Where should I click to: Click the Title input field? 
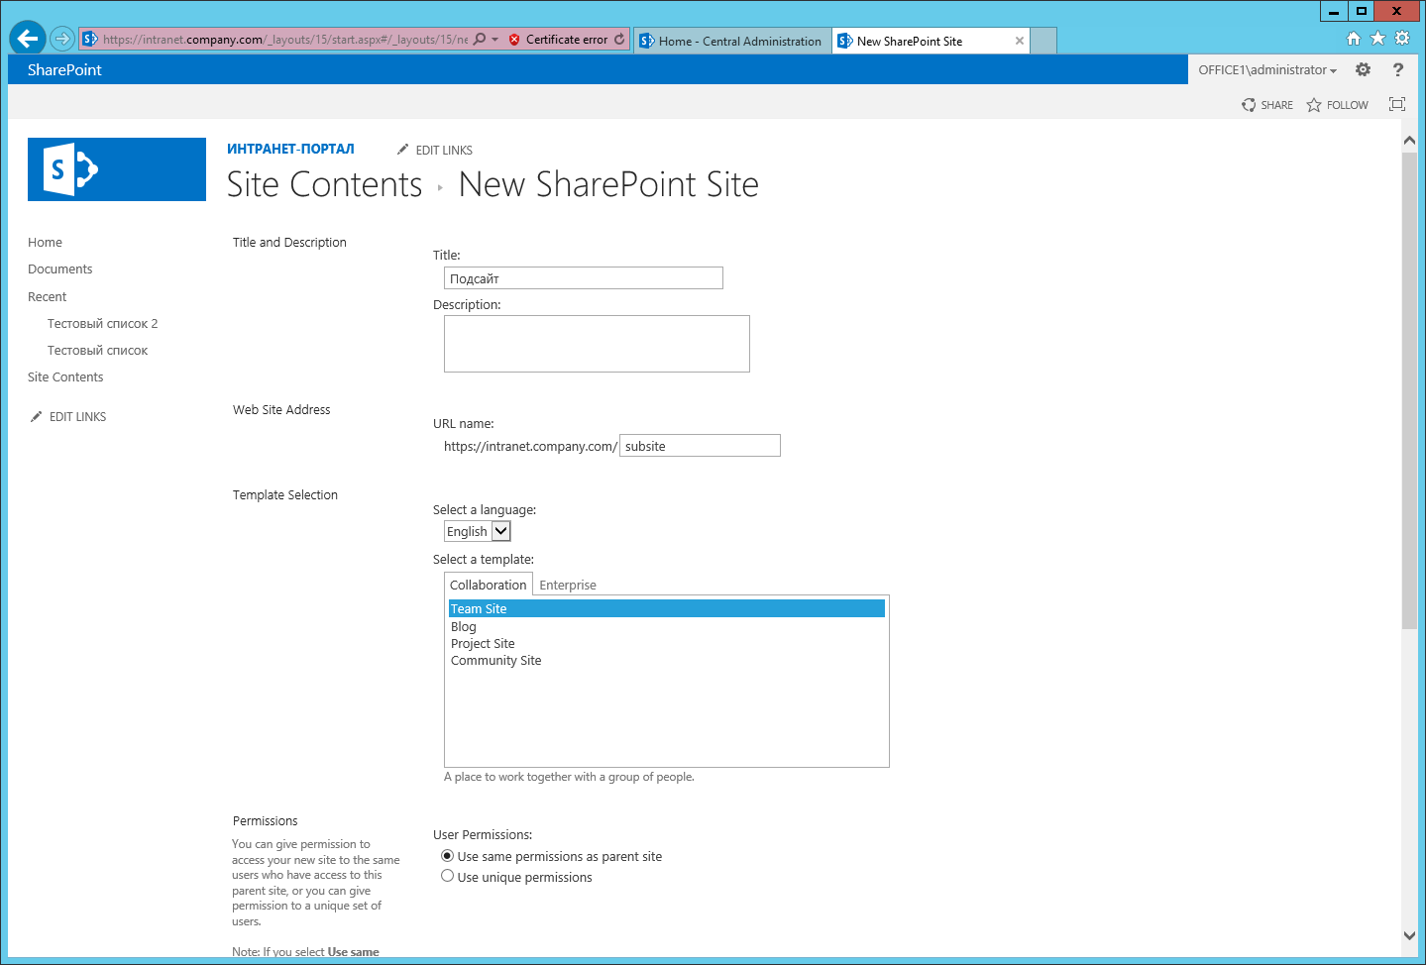(584, 278)
